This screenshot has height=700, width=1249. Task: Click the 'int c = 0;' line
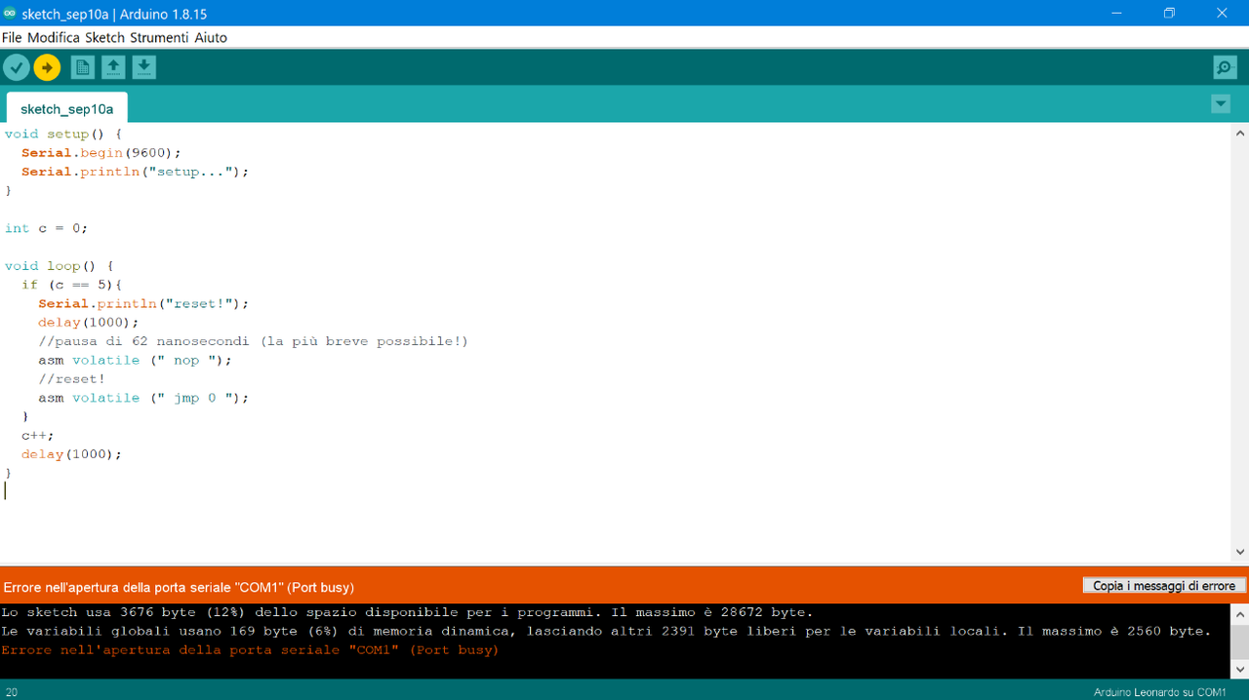tap(46, 228)
